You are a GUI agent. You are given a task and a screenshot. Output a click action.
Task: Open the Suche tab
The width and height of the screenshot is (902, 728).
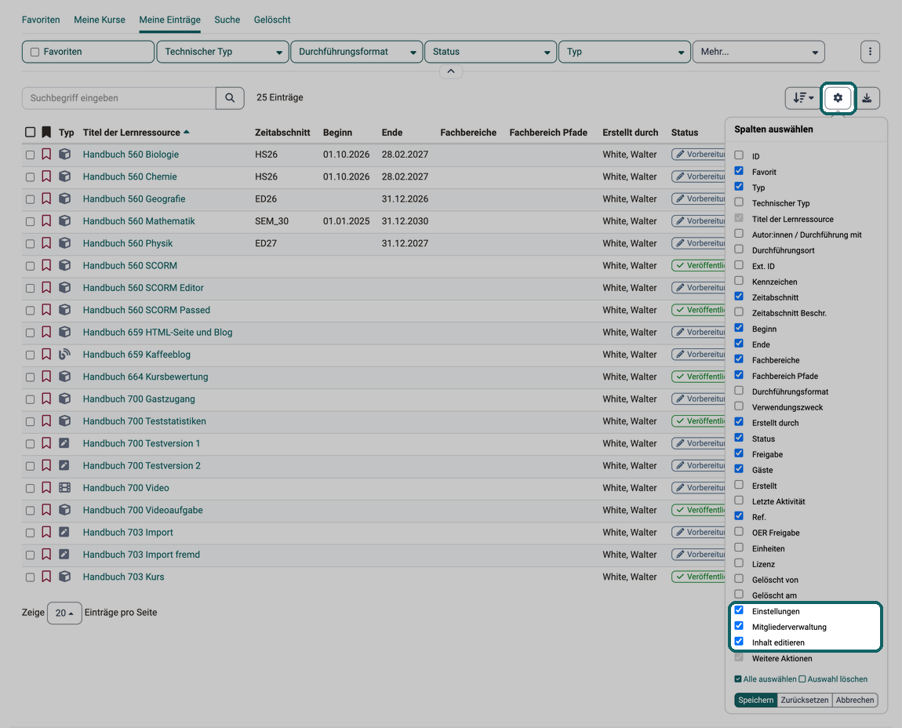[227, 20]
